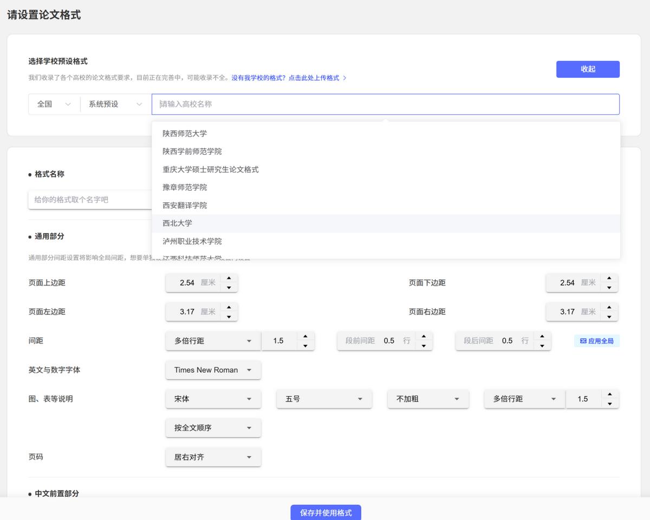The image size is (650, 520).
Task: Select 西北大学 from the university list
Action: 177,223
